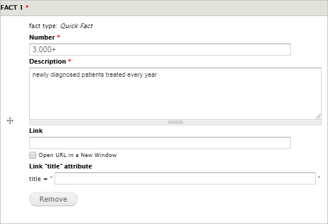
Task: Click the Link "title" attribute label
Action: click(x=61, y=166)
